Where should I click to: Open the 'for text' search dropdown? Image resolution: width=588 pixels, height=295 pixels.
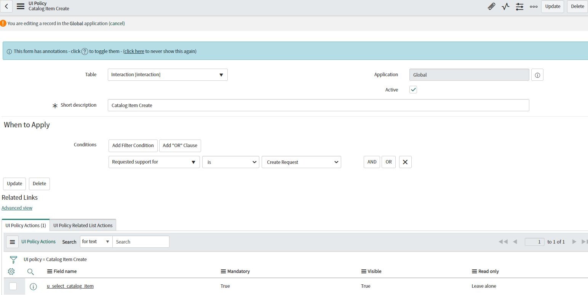(96, 242)
